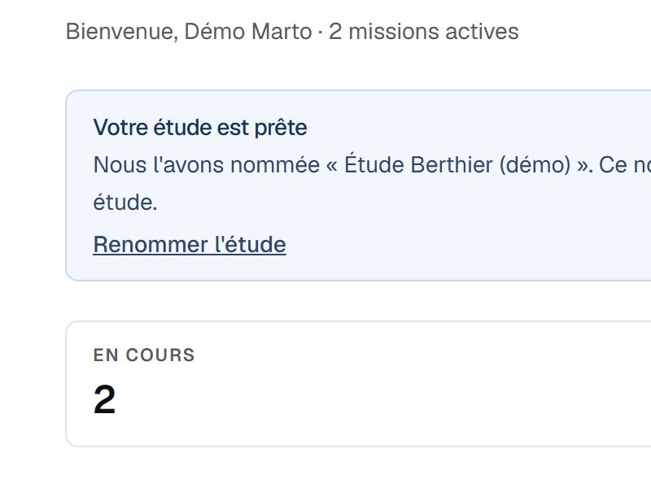Click the word "Votre" in the banner heading
The width and height of the screenshot is (651, 488).
click(120, 128)
